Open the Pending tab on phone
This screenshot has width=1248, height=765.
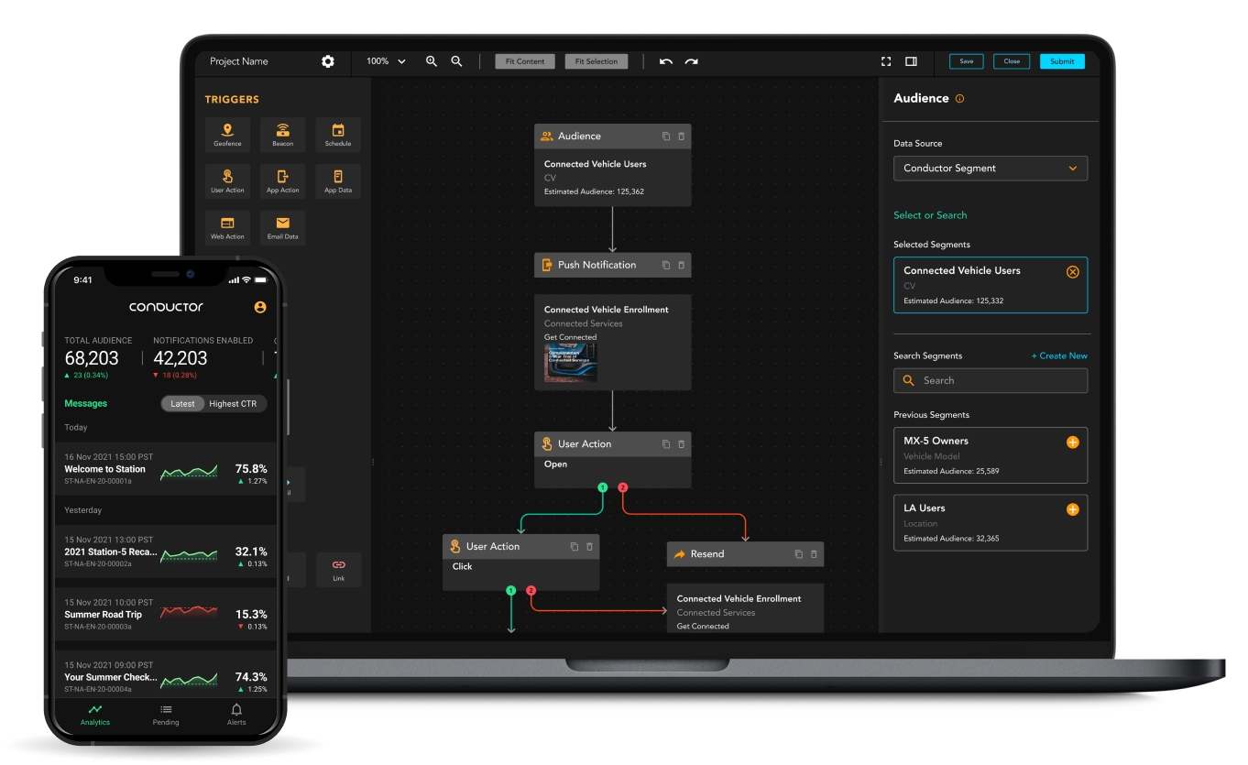click(x=166, y=715)
